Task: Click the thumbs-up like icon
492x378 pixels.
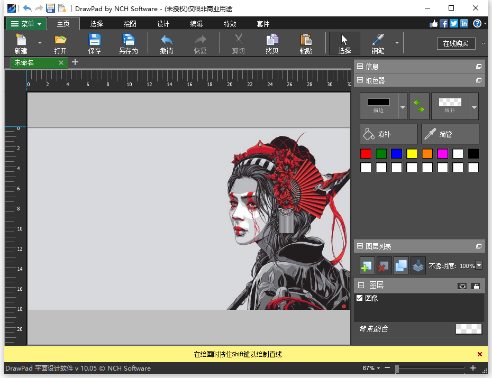Action: (x=434, y=23)
